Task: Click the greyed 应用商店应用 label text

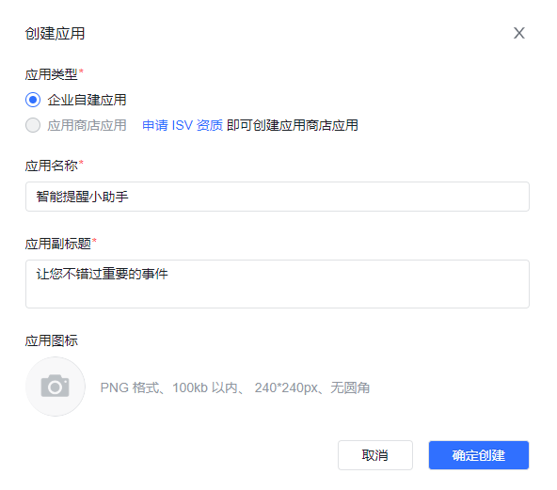Action: 87,125
